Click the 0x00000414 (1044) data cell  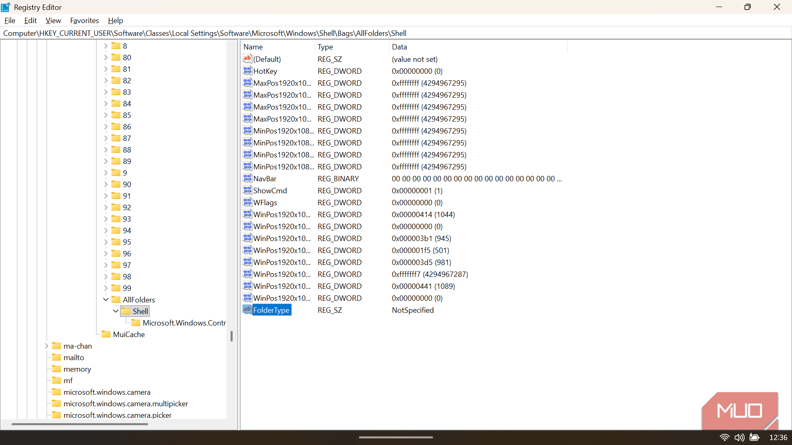(x=423, y=214)
